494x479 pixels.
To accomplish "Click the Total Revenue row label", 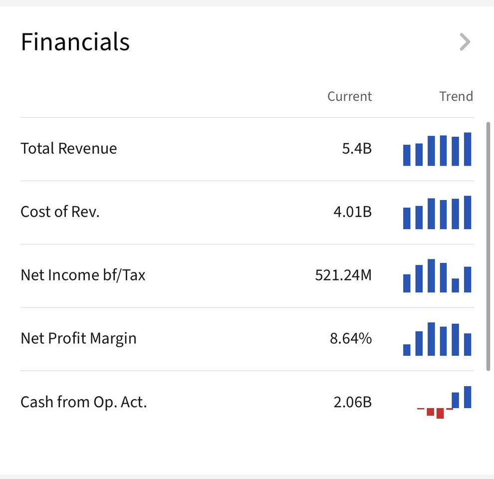I will pyautogui.click(x=69, y=149).
